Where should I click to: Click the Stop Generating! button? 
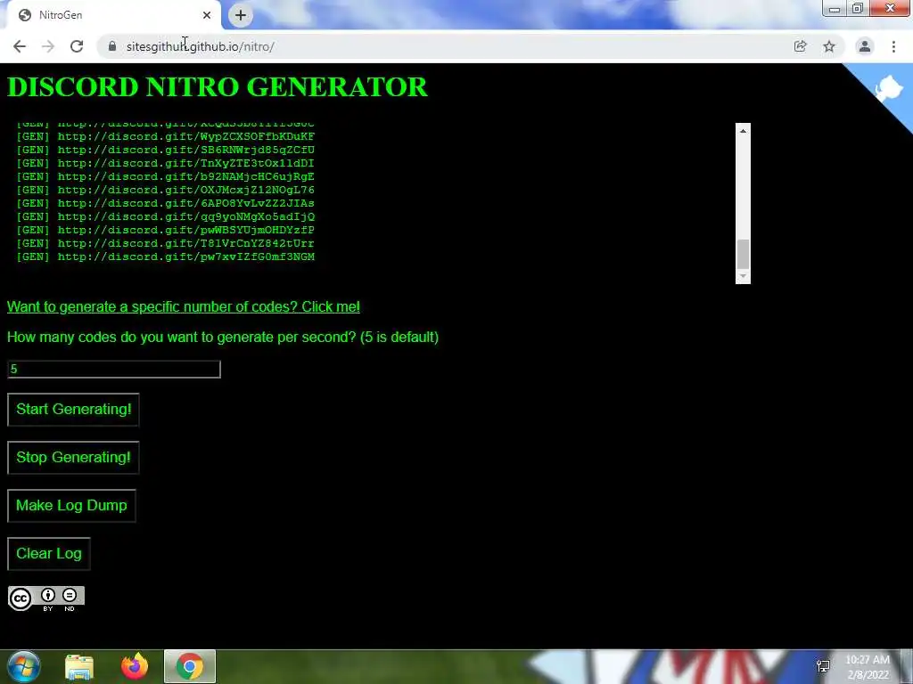pyautogui.click(x=73, y=458)
